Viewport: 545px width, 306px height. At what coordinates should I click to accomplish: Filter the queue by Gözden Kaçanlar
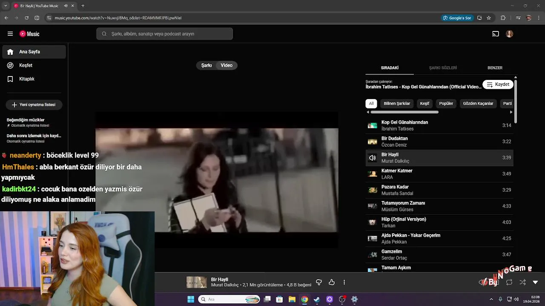(x=478, y=104)
